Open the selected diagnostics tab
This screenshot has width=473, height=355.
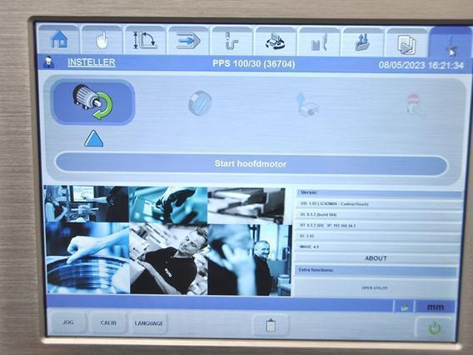451,42
